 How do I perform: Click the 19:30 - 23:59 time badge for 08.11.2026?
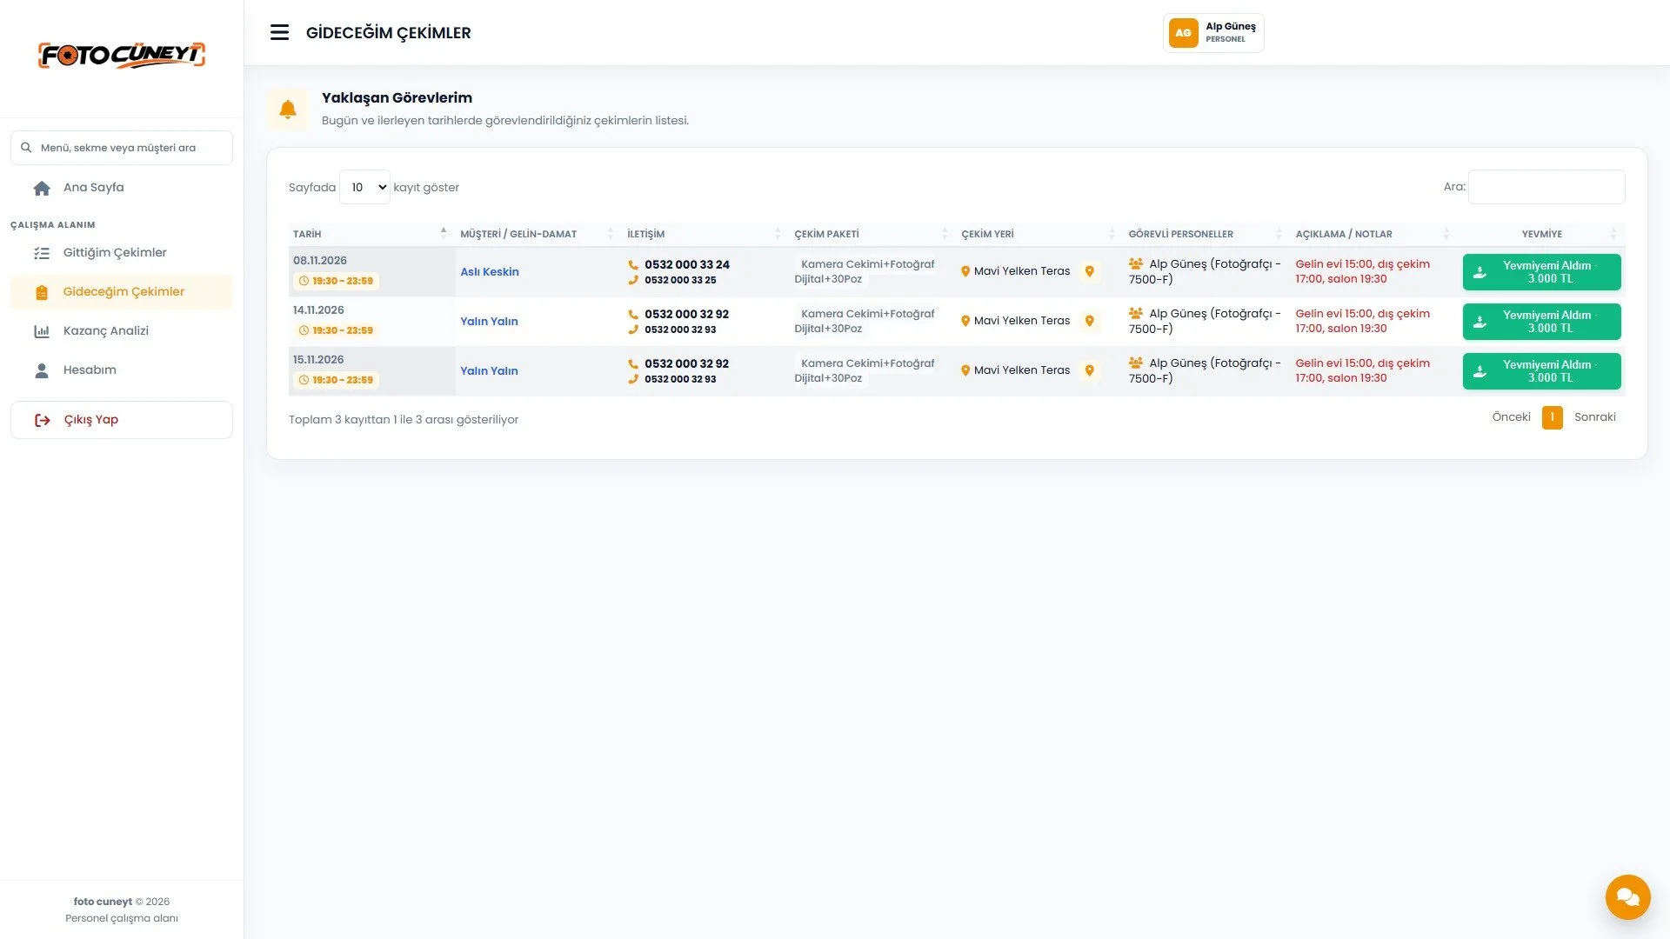click(336, 281)
